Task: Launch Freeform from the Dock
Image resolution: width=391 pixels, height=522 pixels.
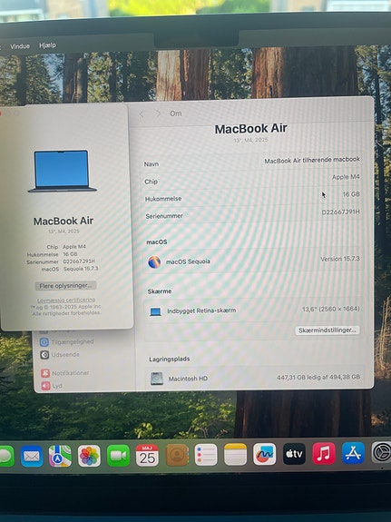Action: click(265, 454)
